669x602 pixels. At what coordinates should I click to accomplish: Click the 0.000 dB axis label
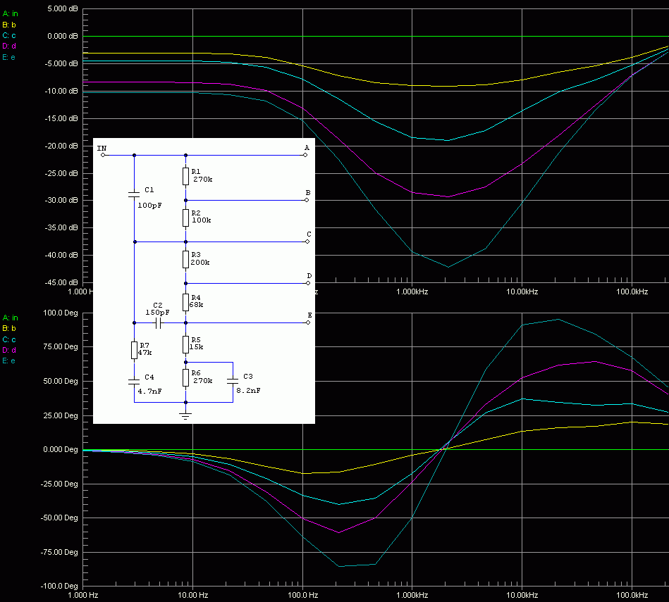[x=62, y=36]
